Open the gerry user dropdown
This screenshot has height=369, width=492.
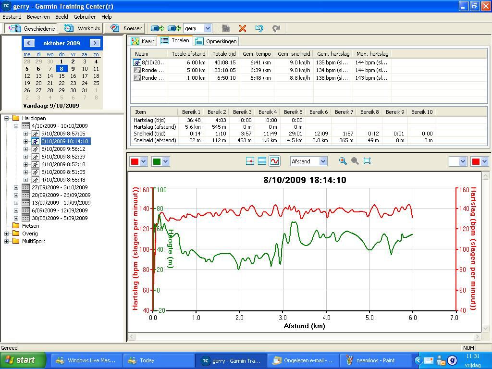(x=208, y=28)
